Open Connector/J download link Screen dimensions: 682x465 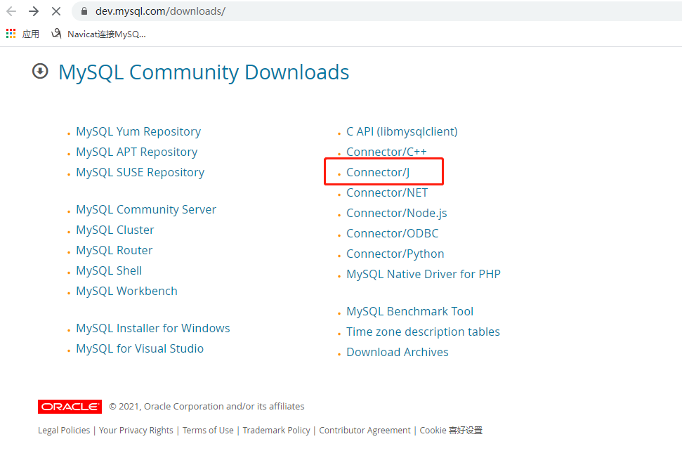[x=378, y=172]
